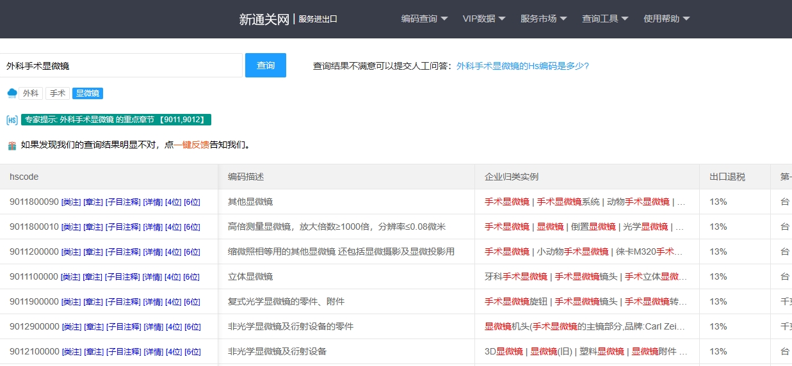Open [详情] for hscode 9011800010
792x366 pixels.
153,227
